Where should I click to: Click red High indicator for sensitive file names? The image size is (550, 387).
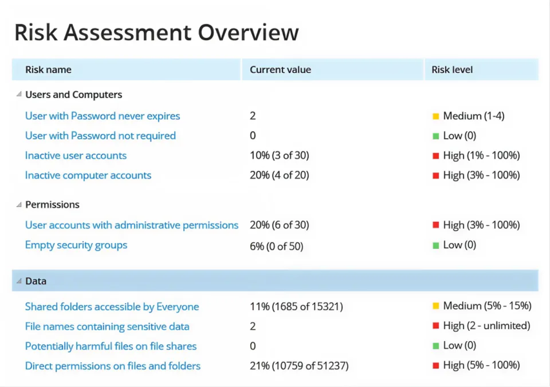pyautogui.click(x=436, y=327)
